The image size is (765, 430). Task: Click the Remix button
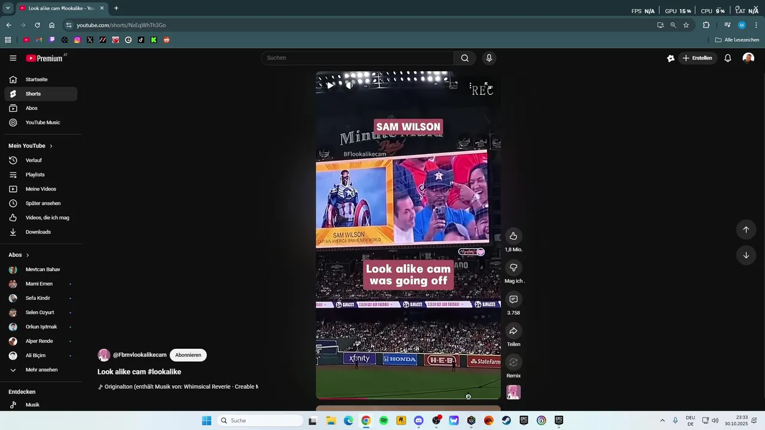pos(513,363)
